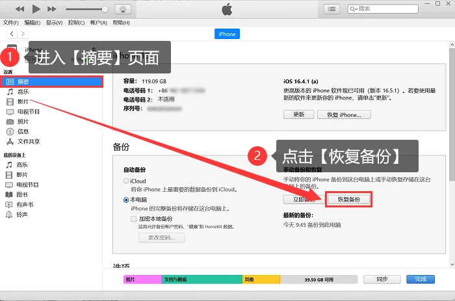
Task: Select the 本电脑 backup radio button
Action: 126,200
